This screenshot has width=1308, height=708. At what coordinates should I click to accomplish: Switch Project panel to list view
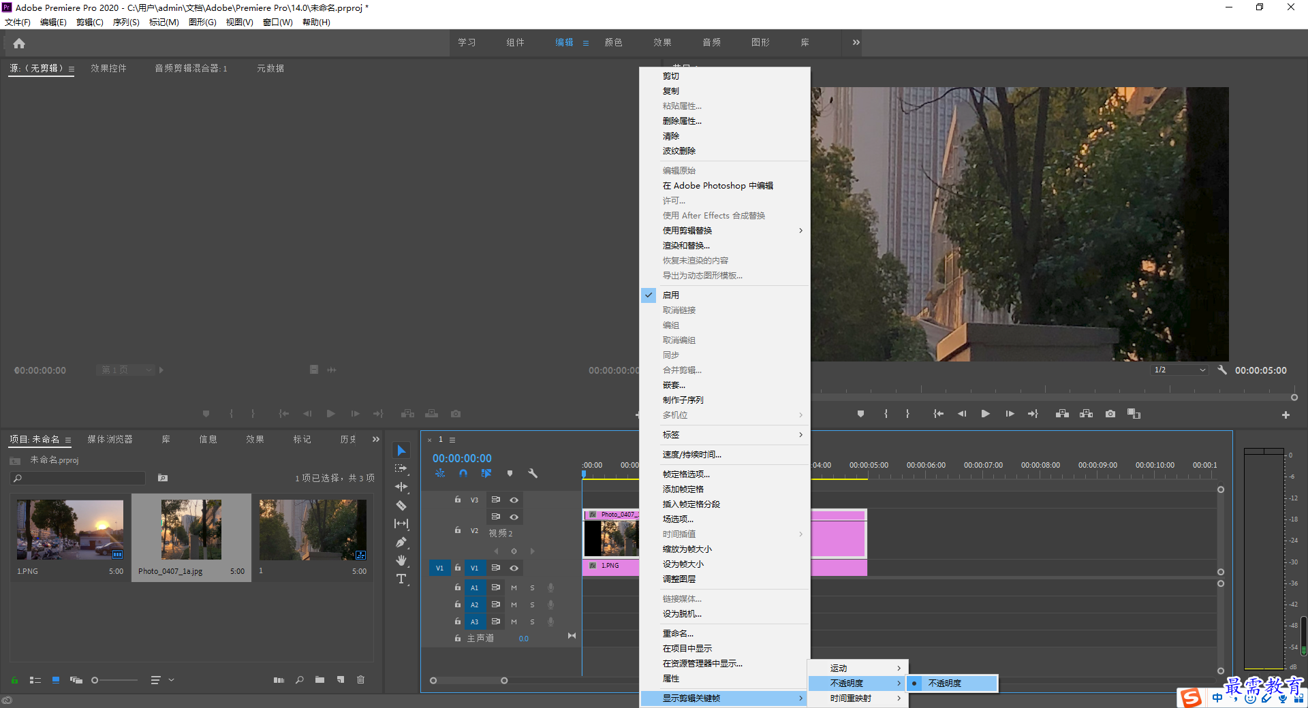pyautogui.click(x=35, y=679)
